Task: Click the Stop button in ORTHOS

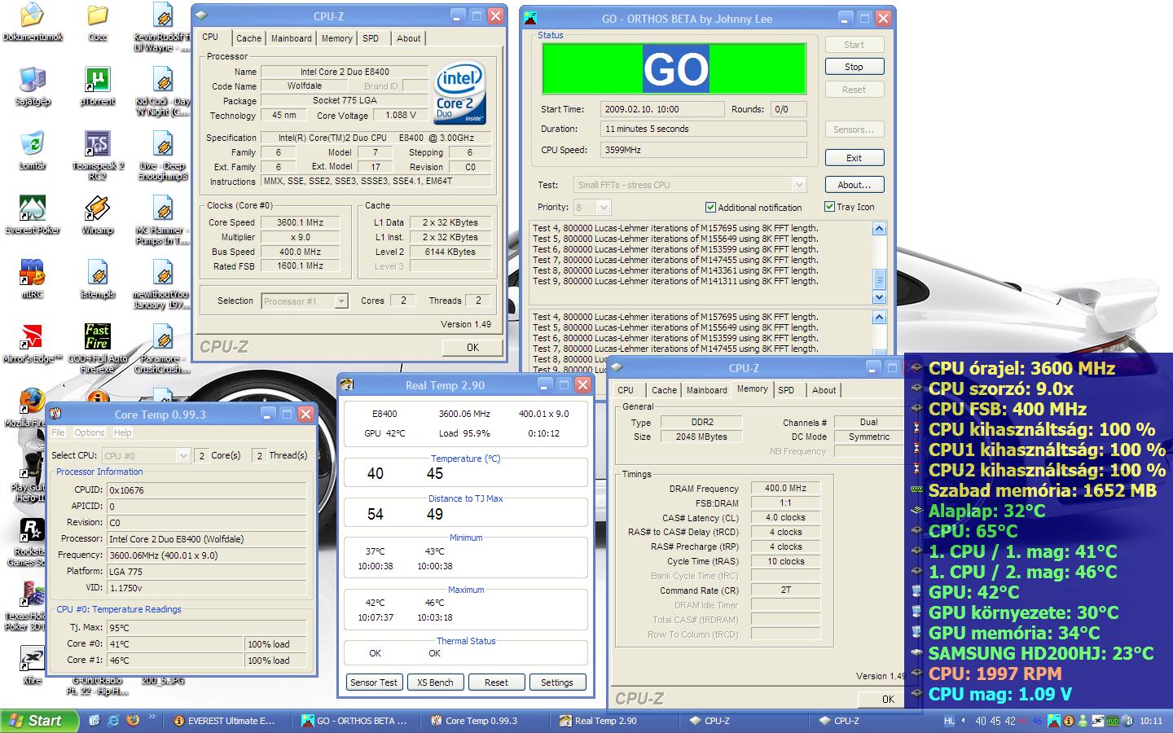Action: [854, 67]
